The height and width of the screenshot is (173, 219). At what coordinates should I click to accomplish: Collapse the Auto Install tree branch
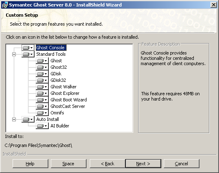[14, 119]
